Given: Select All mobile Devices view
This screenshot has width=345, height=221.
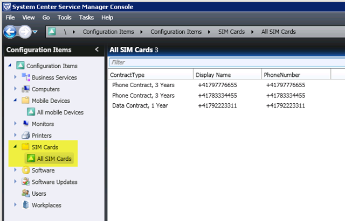Looking at the screenshot, I should (x=60, y=112).
